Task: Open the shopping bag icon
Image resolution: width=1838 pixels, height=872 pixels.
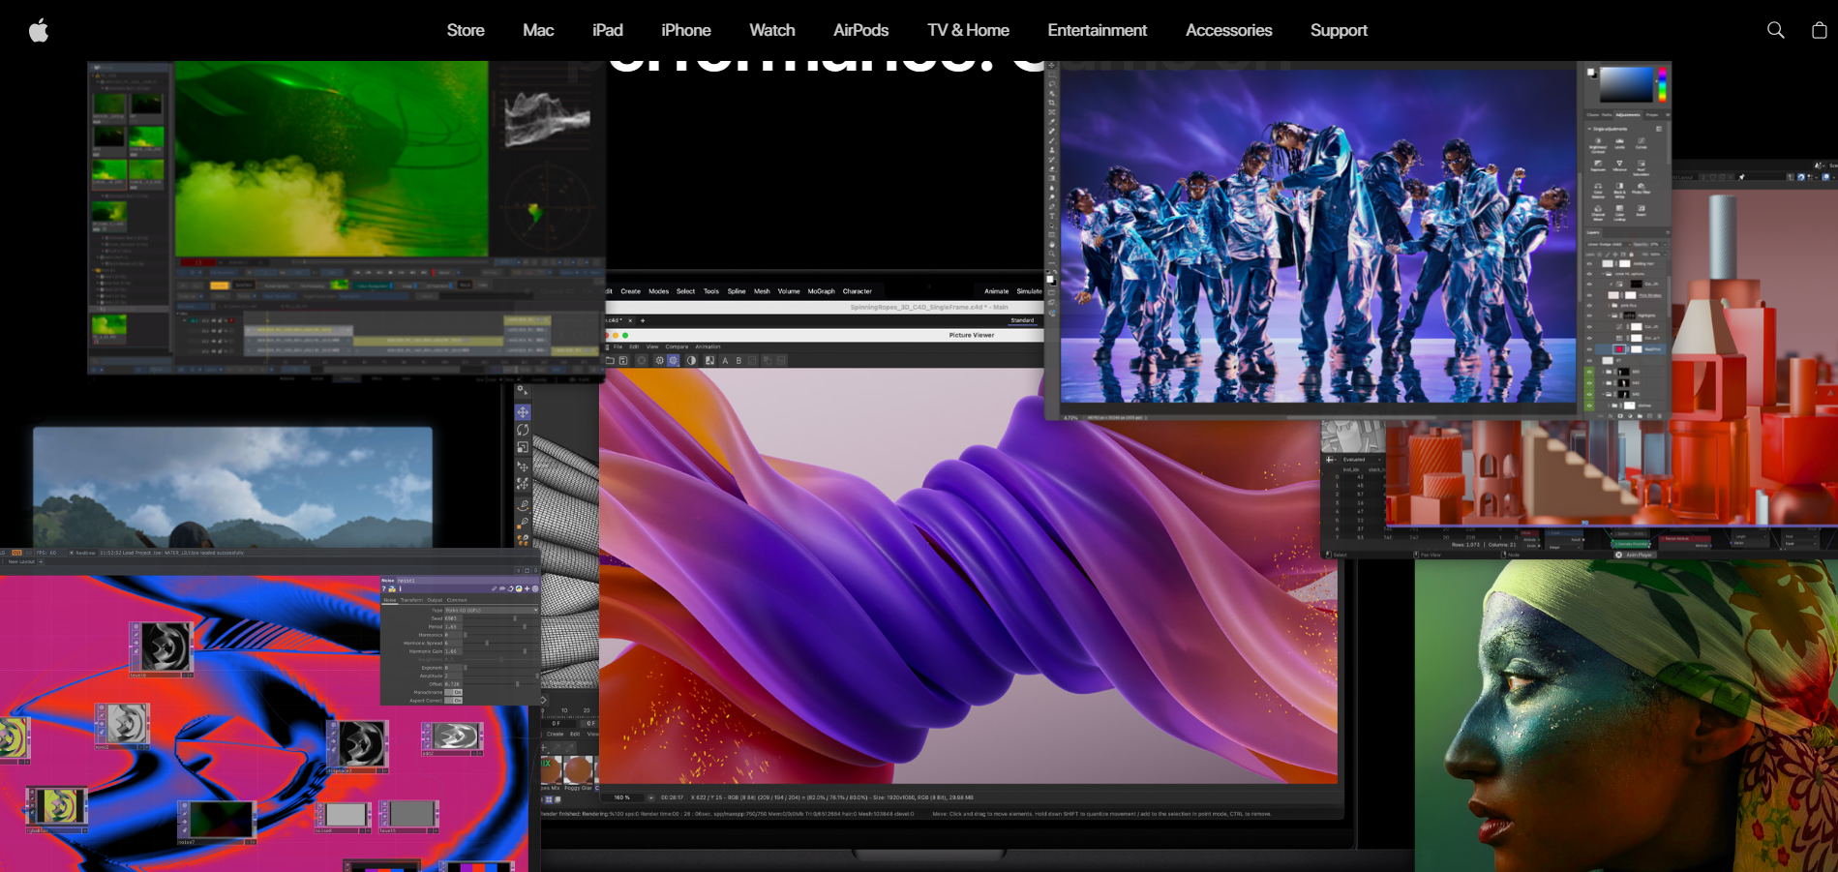Action: (1819, 30)
